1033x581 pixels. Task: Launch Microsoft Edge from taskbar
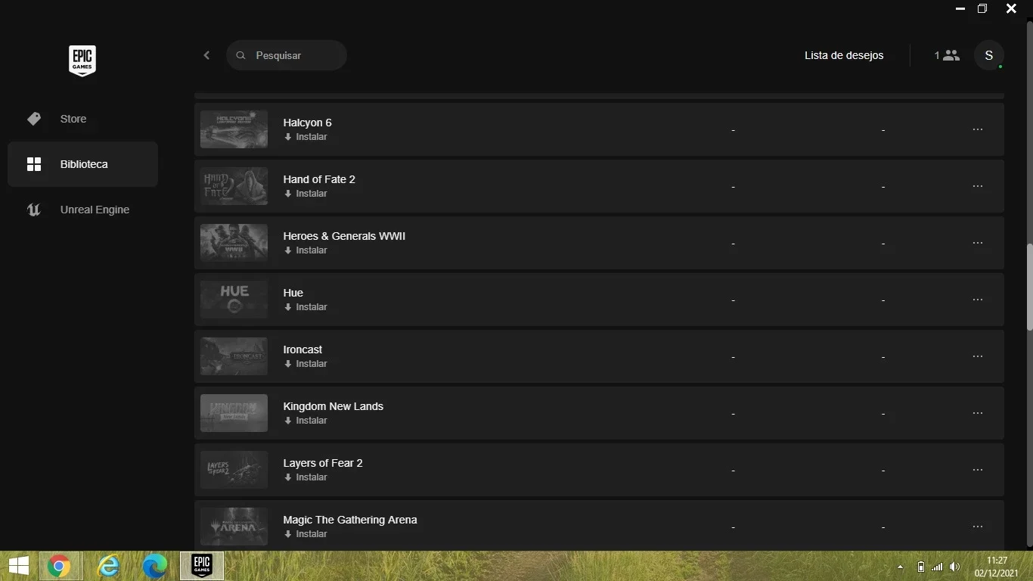coord(155,566)
